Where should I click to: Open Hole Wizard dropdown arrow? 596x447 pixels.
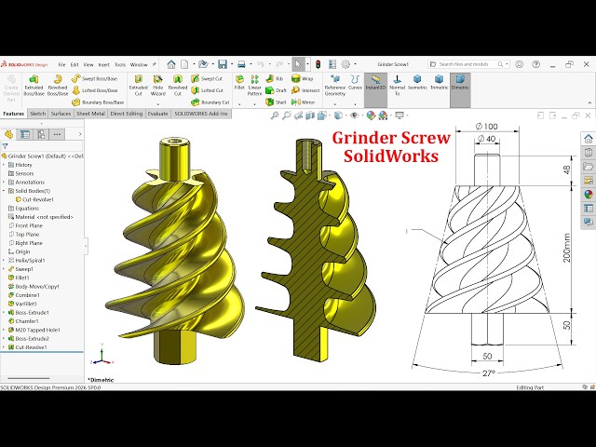(157, 104)
